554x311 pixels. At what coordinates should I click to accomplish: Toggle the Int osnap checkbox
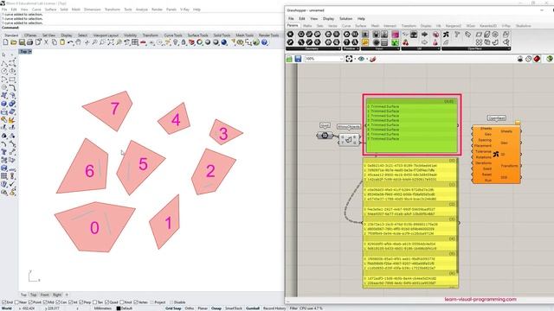pos(71,302)
